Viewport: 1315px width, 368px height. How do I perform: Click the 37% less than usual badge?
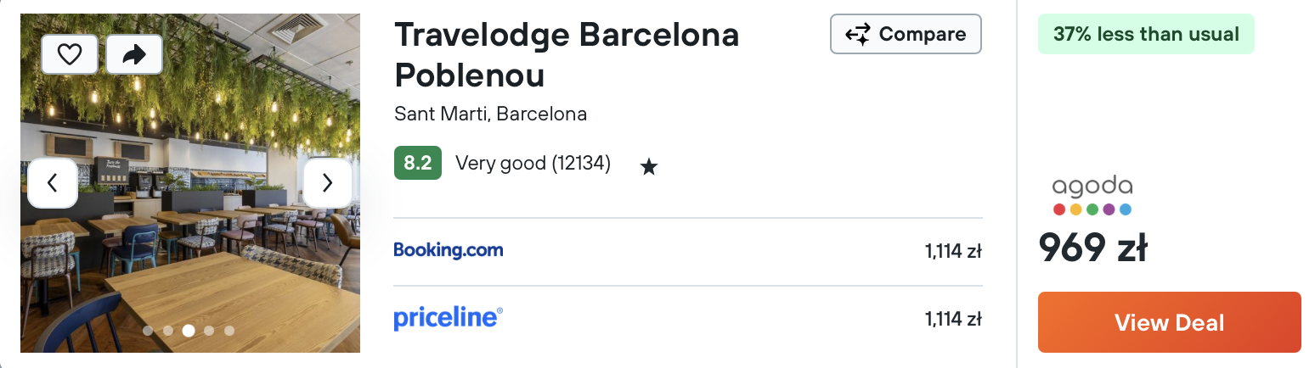(1146, 34)
